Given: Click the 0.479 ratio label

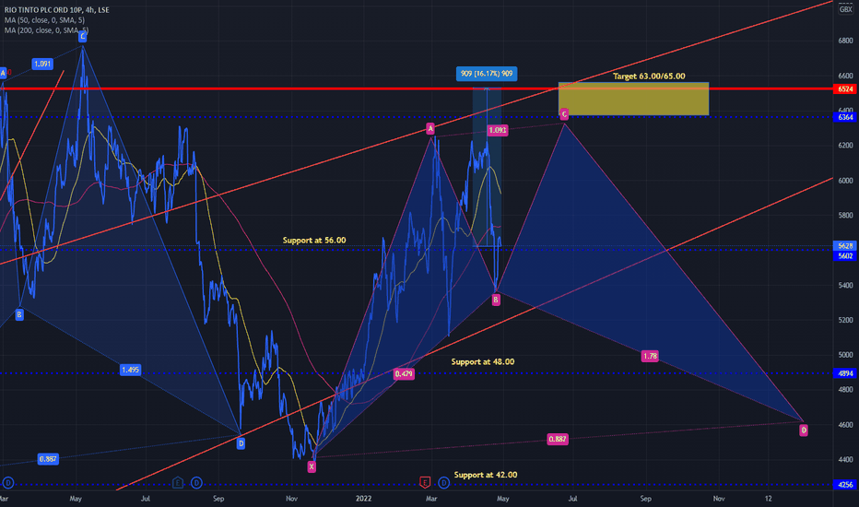Looking at the screenshot, I should coord(404,374).
